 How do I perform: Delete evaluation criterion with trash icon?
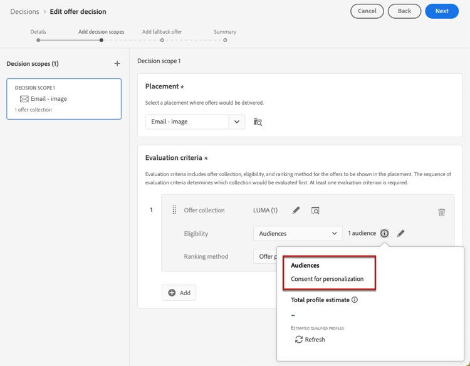pos(442,212)
